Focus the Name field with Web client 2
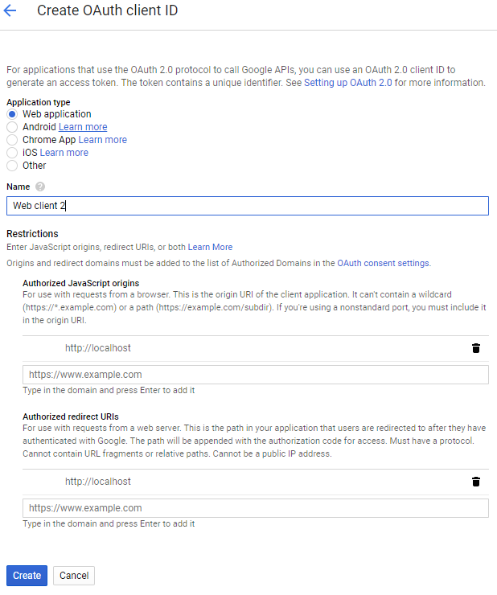The height and width of the screenshot is (595, 497). click(x=248, y=206)
